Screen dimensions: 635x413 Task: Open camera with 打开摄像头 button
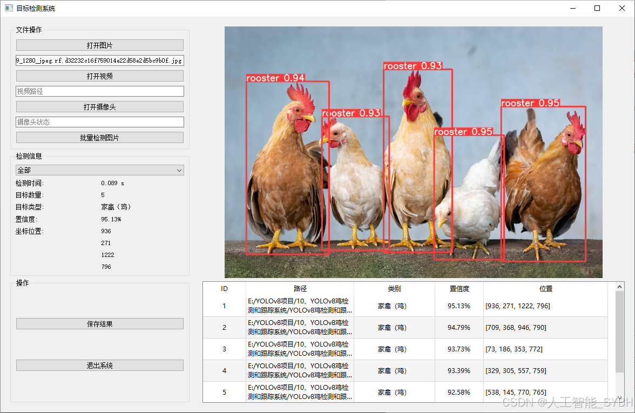[x=99, y=106]
